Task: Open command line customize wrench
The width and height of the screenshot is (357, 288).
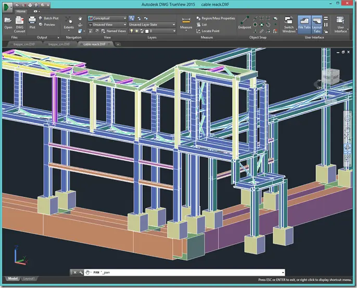Action: 81,272
